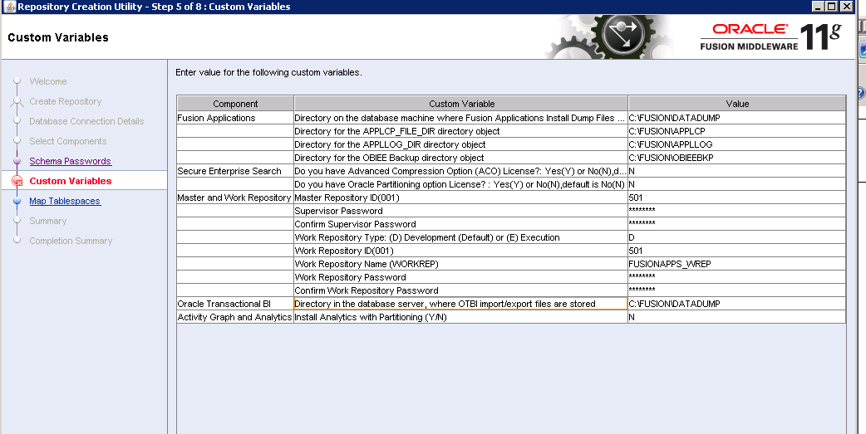Maximize the Repository Creation Utility window
Image resolution: width=866 pixels, height=434 pixels.
832,7
